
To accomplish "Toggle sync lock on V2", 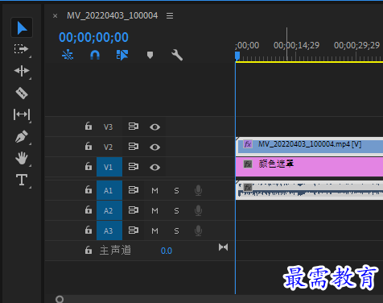I will (134, 147).
